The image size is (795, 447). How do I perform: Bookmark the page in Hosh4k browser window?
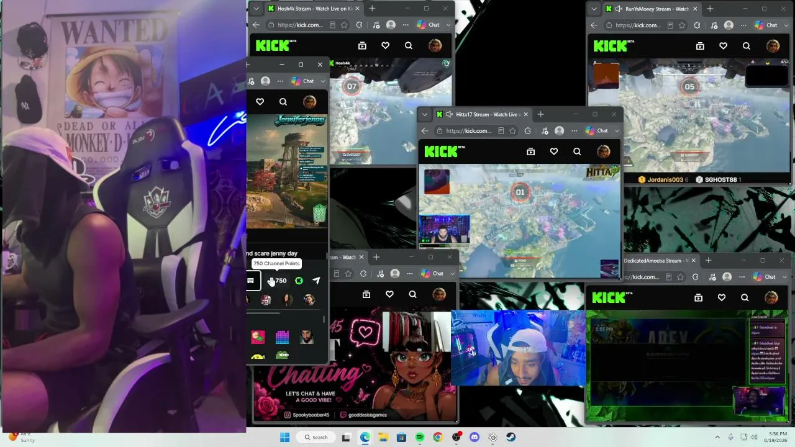click(344, 25)
